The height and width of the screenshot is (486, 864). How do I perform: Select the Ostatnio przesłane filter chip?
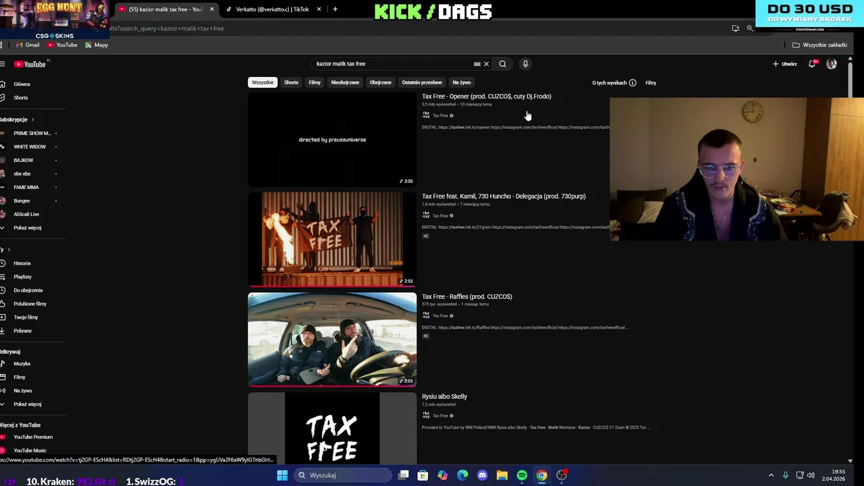click(x=422, y=82)
